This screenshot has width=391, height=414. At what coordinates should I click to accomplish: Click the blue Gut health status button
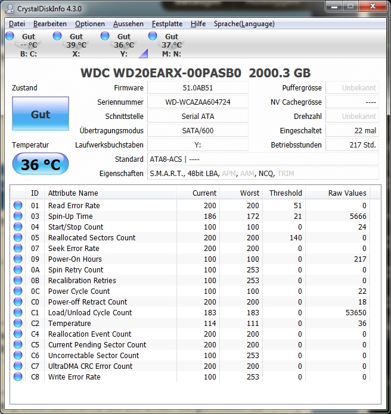coord(41,114)
